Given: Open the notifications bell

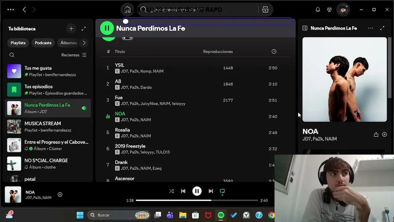Looking at the screenshot, I should click(x=318, y=10).
